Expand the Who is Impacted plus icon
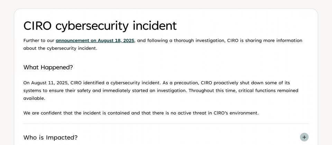332x145 pixels. [304, 137]
